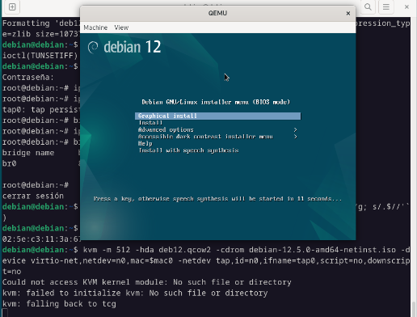Select the Install boot option
The image size is (417, 317).
(x=150, y=123)
